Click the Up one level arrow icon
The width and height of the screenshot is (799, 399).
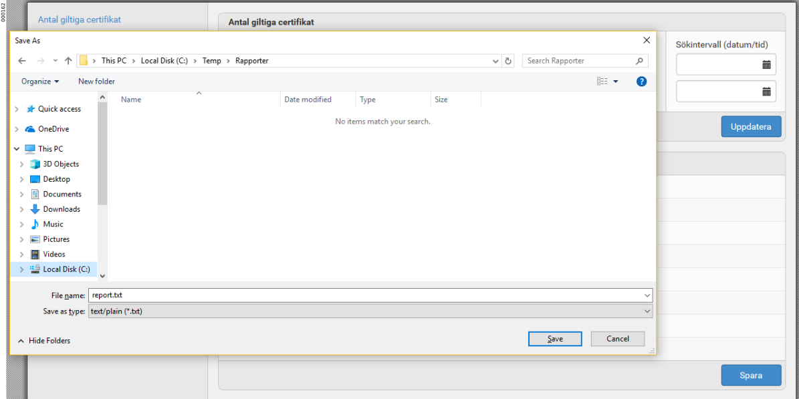68,61
